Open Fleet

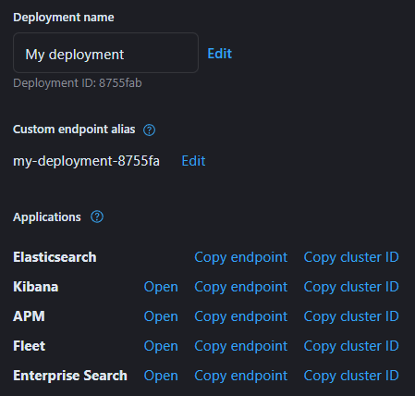pos(161,346)
